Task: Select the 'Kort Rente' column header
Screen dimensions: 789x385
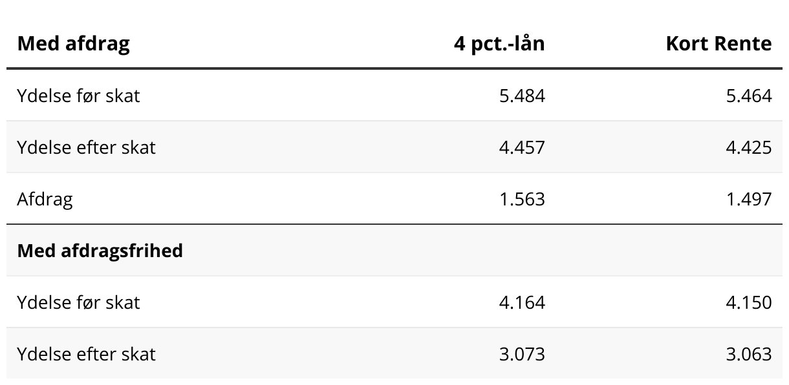Action: click(x=719, y=43)
